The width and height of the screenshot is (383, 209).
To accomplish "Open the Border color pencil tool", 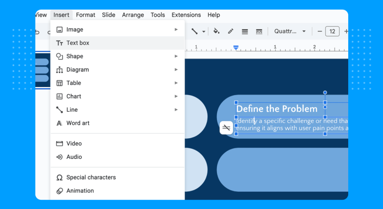I will click(x=230, y=31).
